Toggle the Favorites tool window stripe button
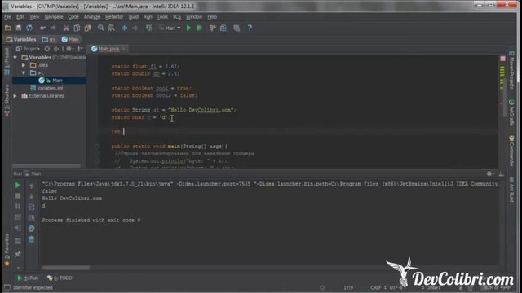522x293 pixels. (7, 250)
